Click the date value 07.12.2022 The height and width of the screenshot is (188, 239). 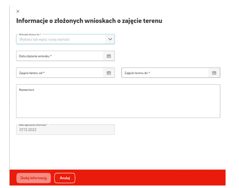pos(28,130)
